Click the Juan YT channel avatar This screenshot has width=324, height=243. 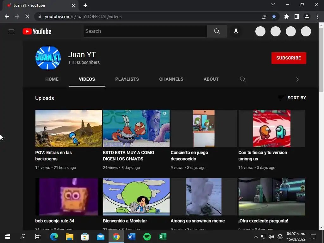point(48,58)
